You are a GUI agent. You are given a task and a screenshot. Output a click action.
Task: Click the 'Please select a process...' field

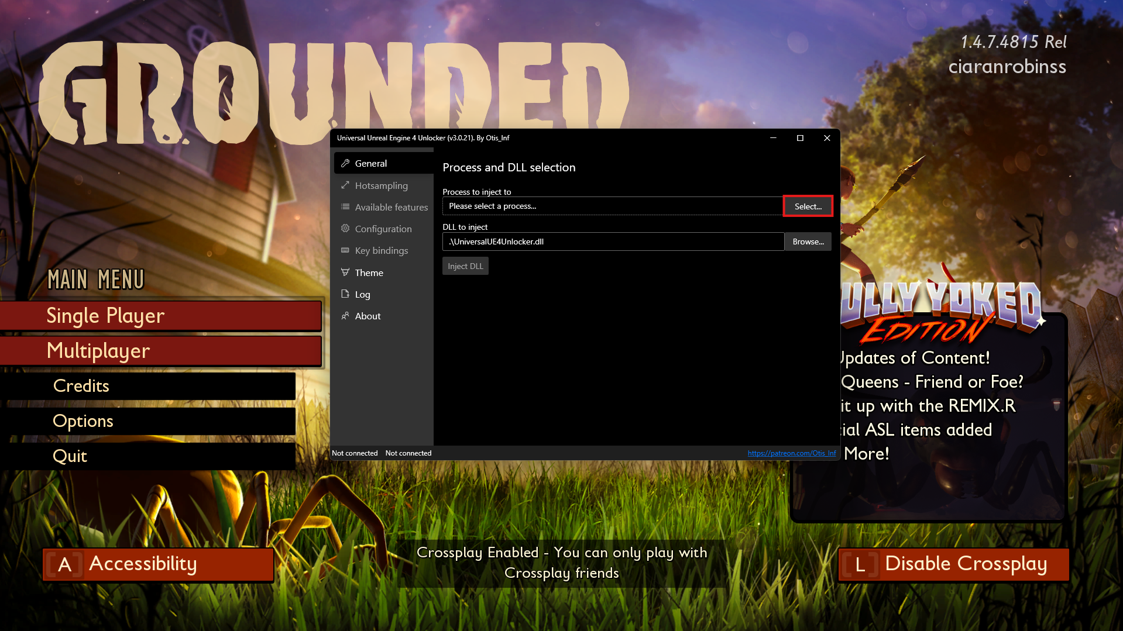(x=613, y=206)
